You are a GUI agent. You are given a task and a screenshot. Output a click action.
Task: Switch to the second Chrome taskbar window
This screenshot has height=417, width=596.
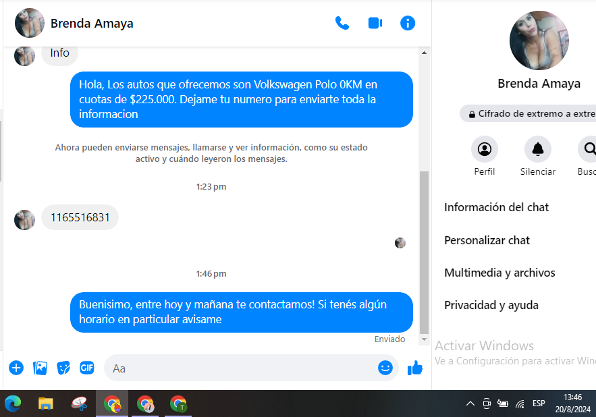[x=145, y=404]
